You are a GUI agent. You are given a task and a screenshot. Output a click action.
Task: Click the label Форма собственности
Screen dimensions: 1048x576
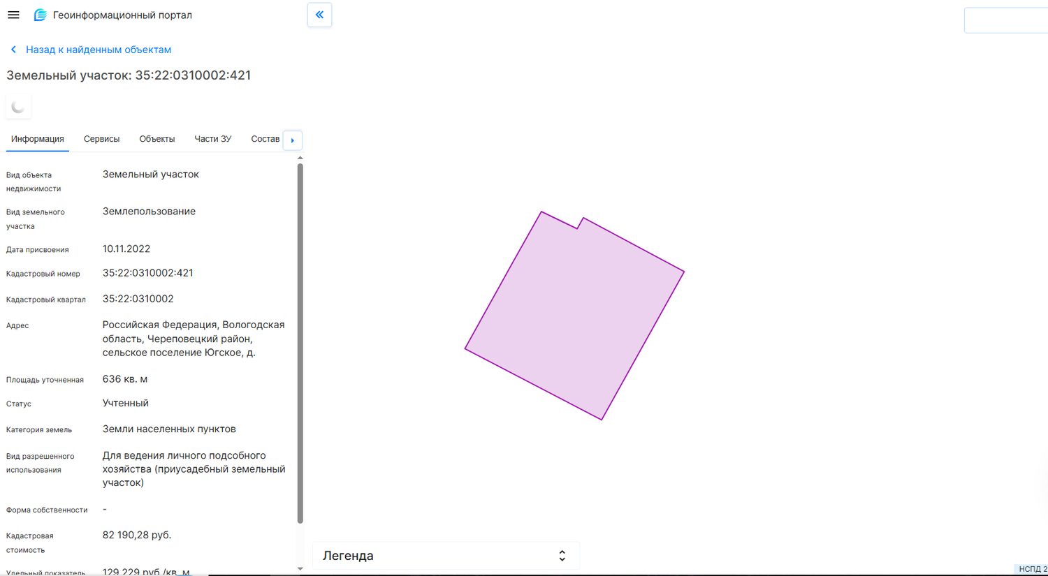point(47,510)
